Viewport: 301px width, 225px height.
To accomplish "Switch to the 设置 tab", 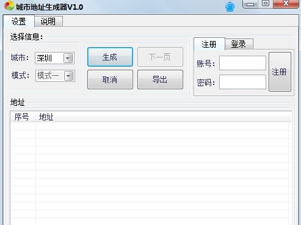I will click(x=18, y=21).
